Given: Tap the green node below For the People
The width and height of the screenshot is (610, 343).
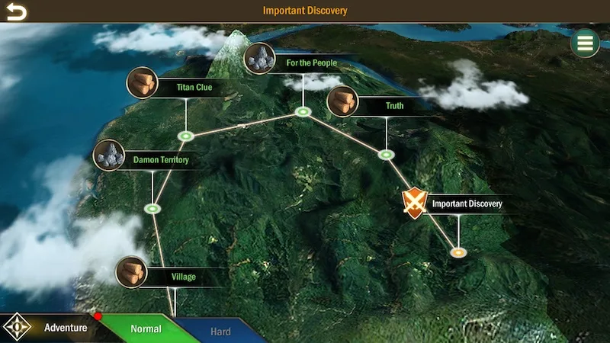Looking at the screenshot, I should click(x=303, y=113).
